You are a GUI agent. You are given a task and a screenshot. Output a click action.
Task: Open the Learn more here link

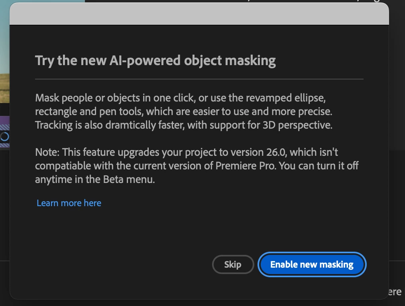coord(69,203)
